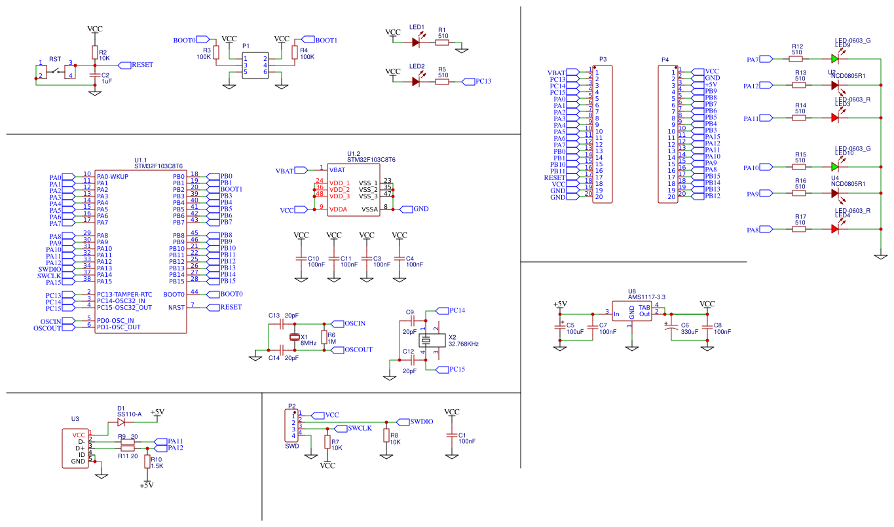This screenshot has width=894, height=527.
Task: Select resistor R16 on the PA9 line
Action: tap(798, 193)
